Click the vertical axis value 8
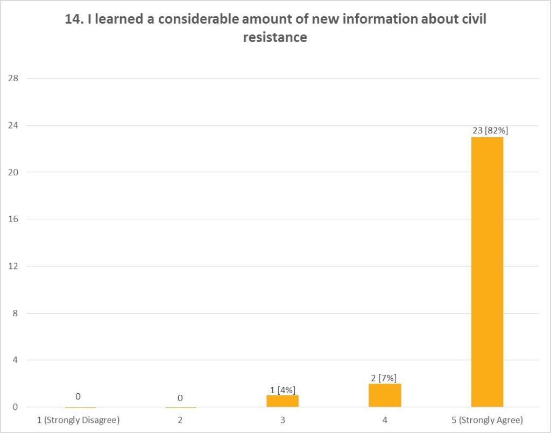 coord(15,313)
